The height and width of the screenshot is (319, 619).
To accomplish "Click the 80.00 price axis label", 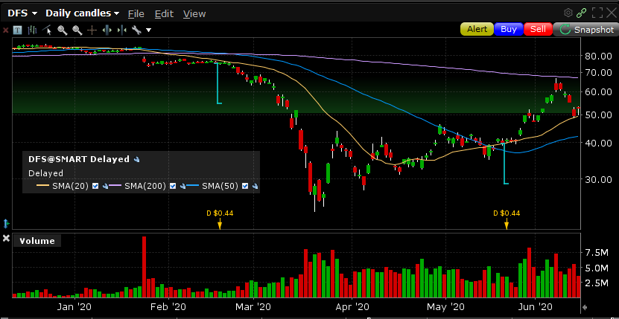I will click(x=597, y=56).
